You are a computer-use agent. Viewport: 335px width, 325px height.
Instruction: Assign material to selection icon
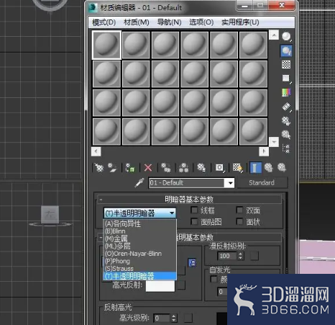click(x=130, y=167)
